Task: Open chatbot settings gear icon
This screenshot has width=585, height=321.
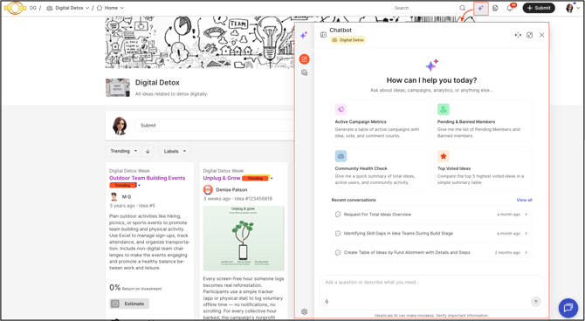Action: 304,311
